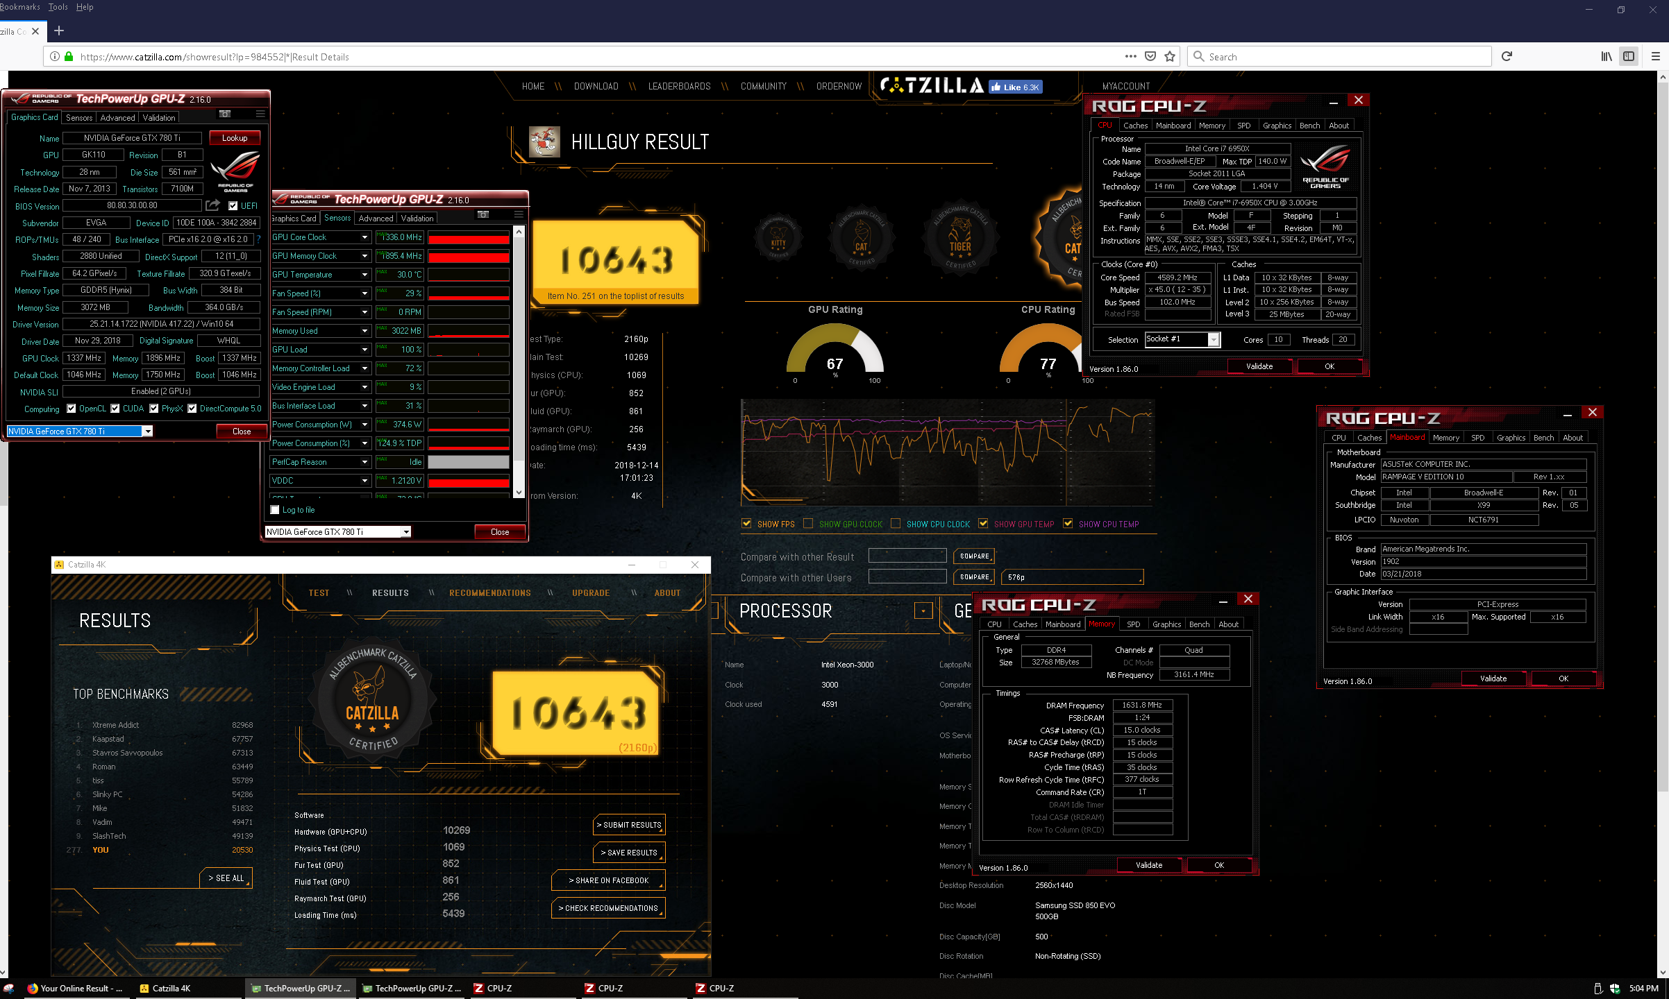The width and height of the screenshot is (1669, 999).
Task: Click the Bus Interface question mark icon
Action: click(x=259, y=239)
